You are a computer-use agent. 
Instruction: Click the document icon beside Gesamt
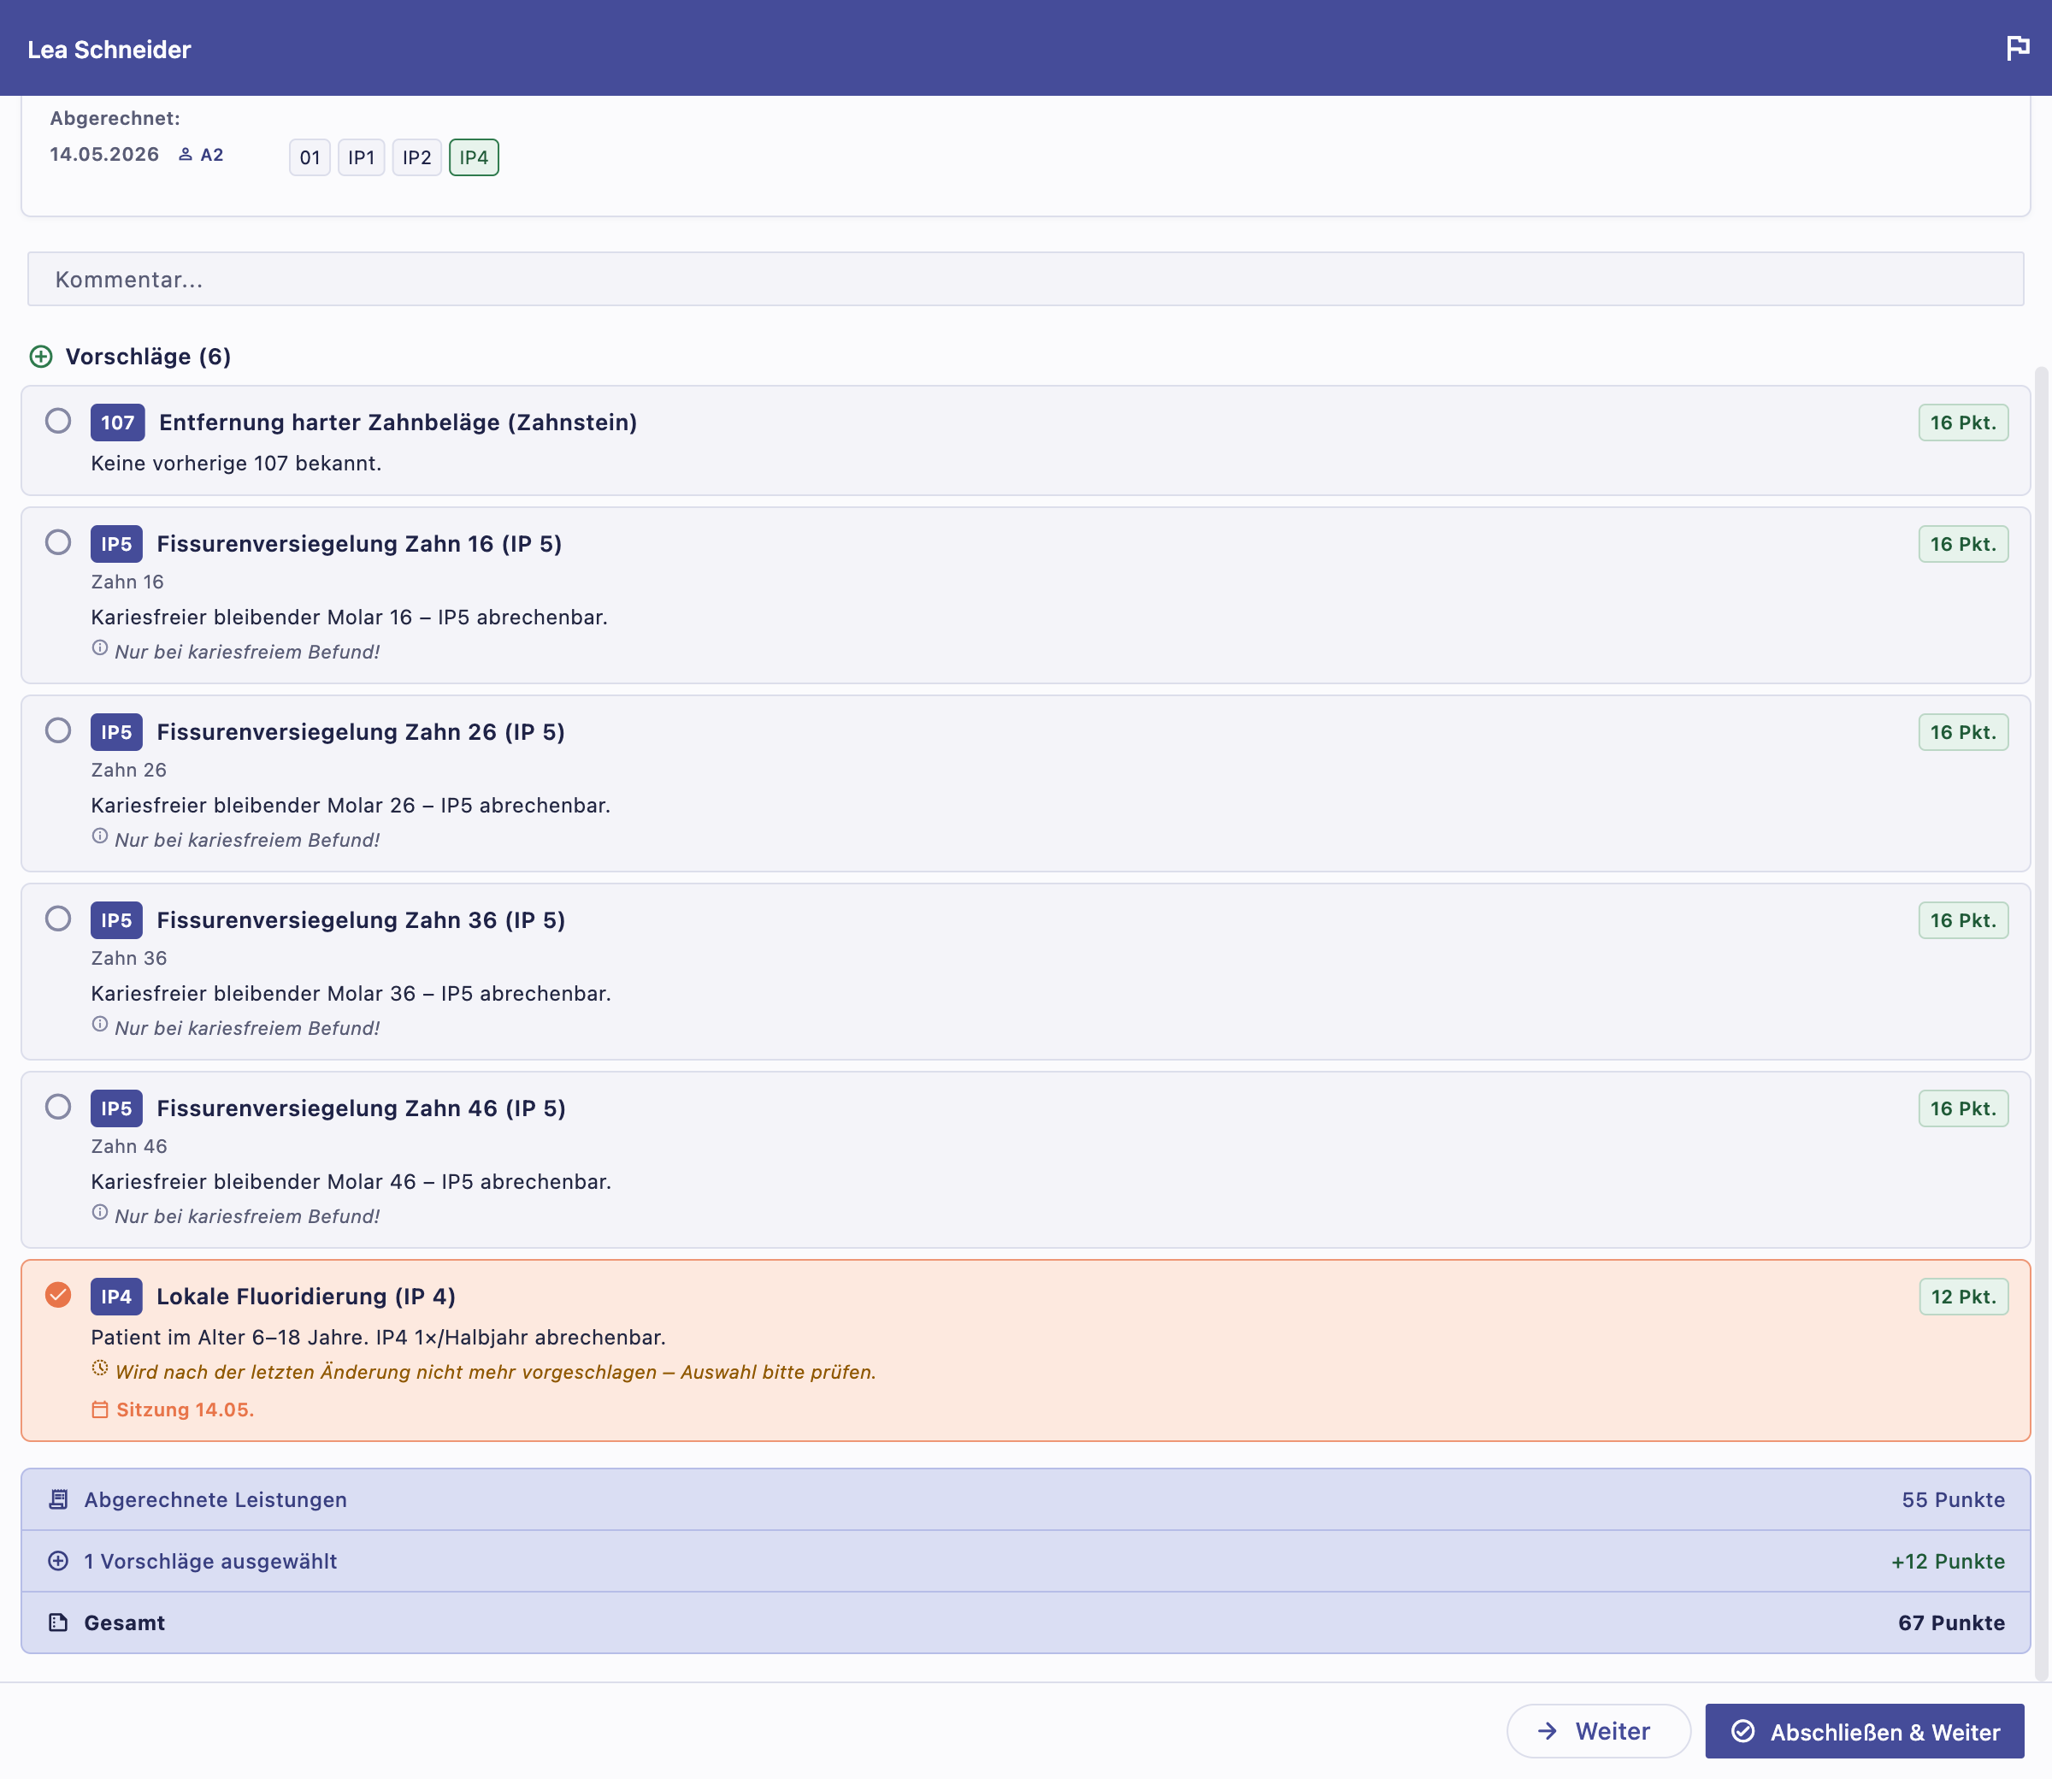point(58,1623)
